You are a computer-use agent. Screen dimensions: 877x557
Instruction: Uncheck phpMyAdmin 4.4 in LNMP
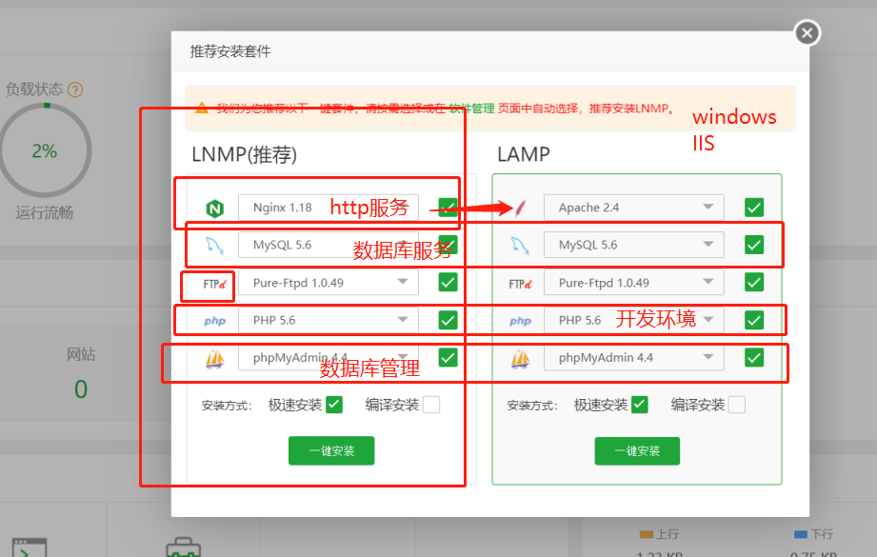click(x=448, y=357)
